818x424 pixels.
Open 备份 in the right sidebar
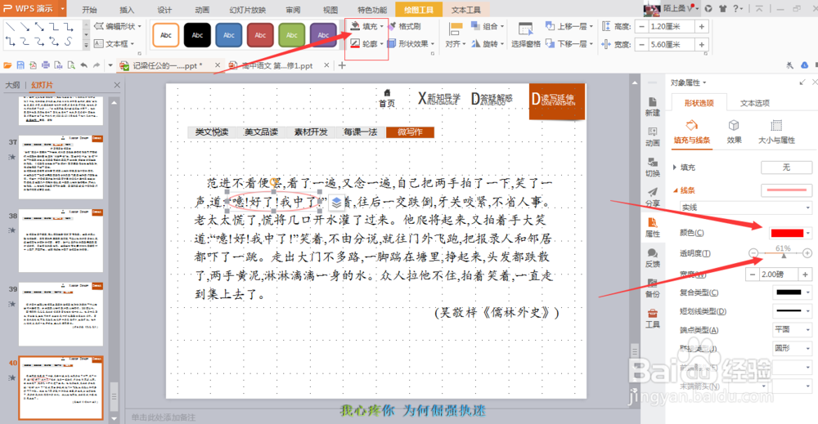tap(652, 288)
